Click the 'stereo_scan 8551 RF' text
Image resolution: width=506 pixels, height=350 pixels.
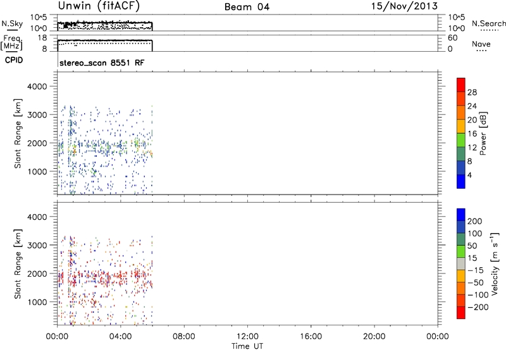tap(102, 63)
